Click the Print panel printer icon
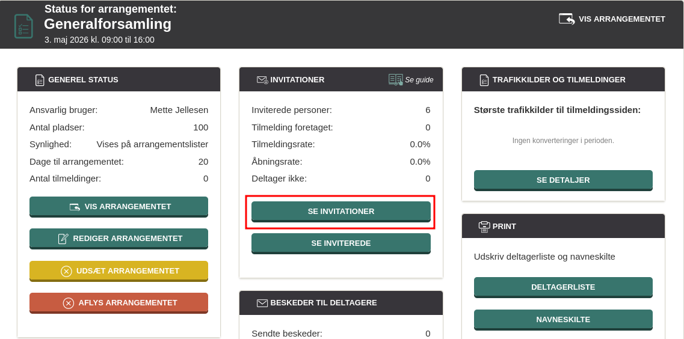 click(x=484, y=227)
